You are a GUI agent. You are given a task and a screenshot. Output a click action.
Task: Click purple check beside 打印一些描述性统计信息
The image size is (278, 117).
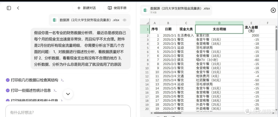coord(7,90)
